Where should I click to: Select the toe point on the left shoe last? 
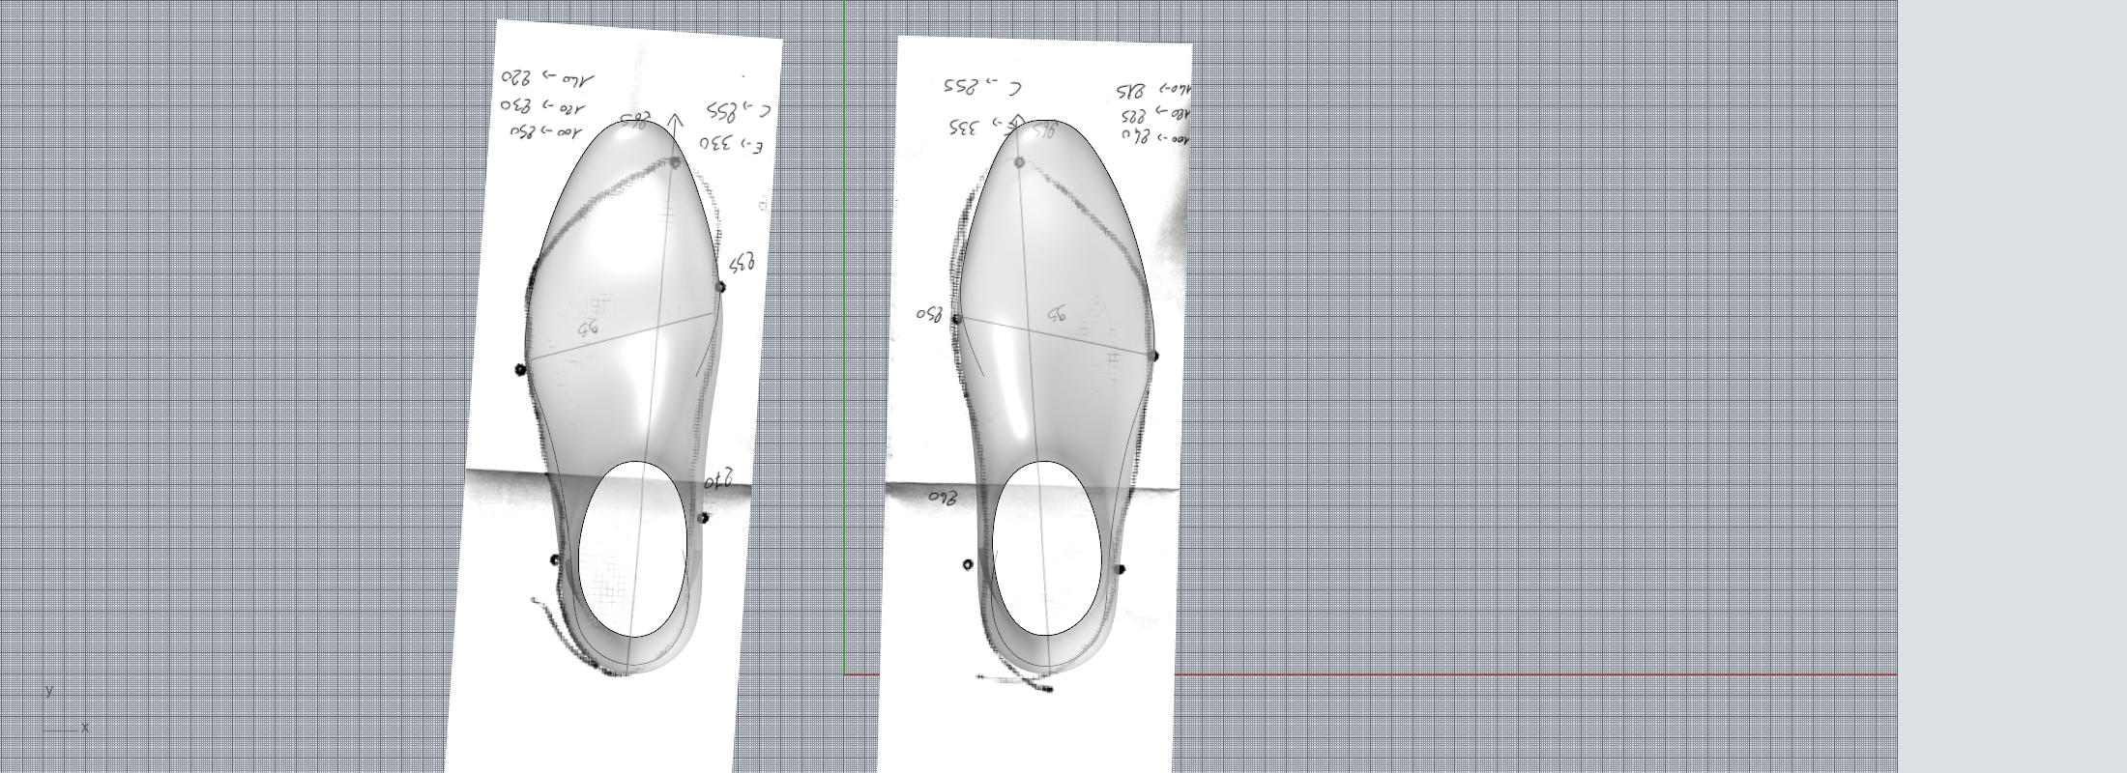tap(675, 162)
